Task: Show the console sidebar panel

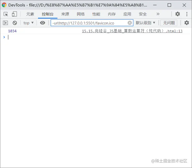Action: [x=5, y=23]
